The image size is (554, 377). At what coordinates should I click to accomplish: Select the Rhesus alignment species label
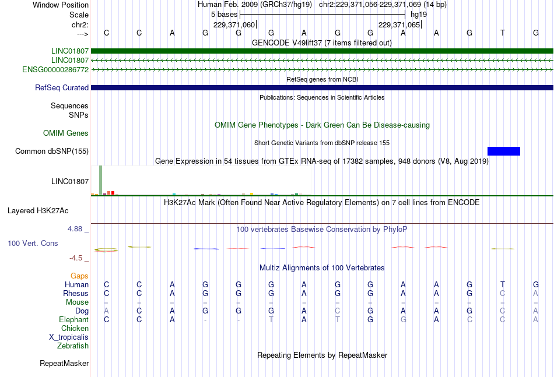(x=76, y=293)
